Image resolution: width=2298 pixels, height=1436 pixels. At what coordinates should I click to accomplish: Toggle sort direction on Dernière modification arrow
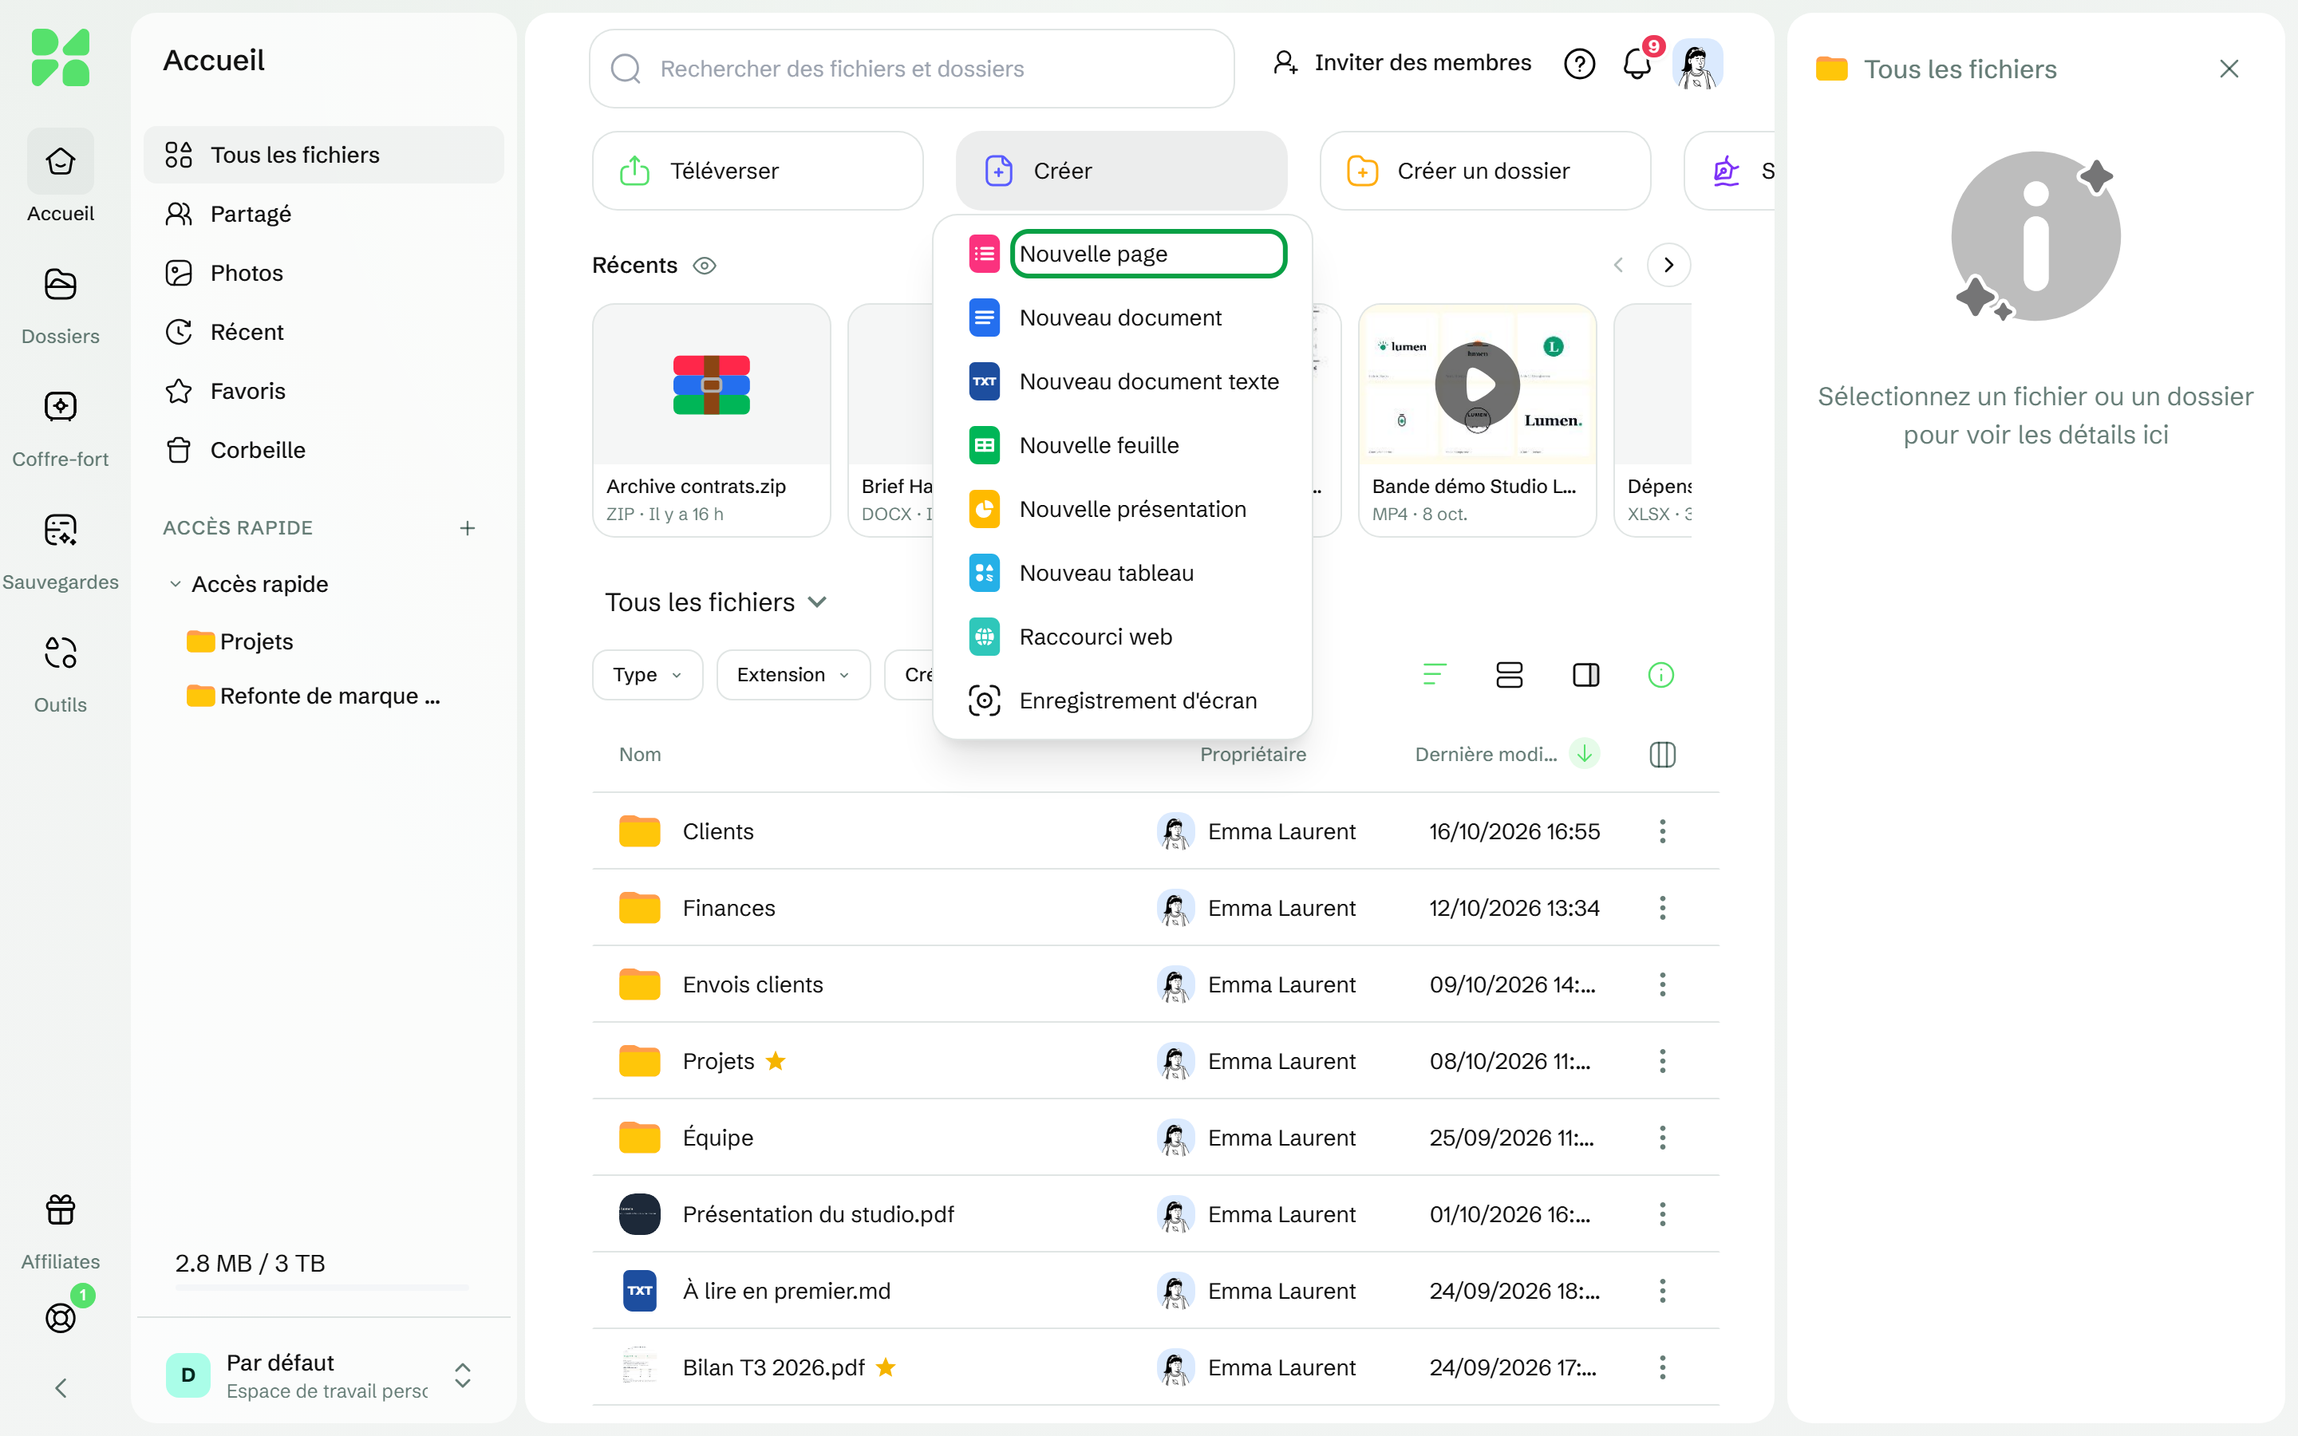[1584, 753]
